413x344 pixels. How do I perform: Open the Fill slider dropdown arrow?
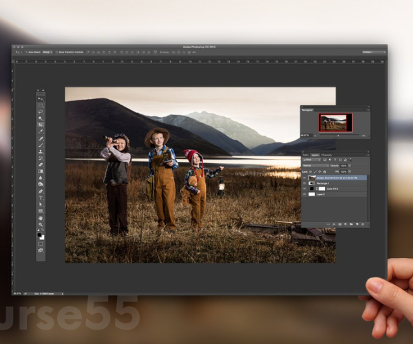click(350, 171)
